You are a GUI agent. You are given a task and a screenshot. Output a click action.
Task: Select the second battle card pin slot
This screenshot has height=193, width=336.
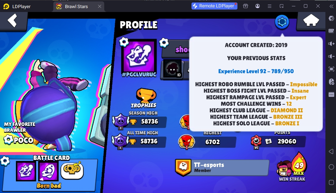pos(48,171)
